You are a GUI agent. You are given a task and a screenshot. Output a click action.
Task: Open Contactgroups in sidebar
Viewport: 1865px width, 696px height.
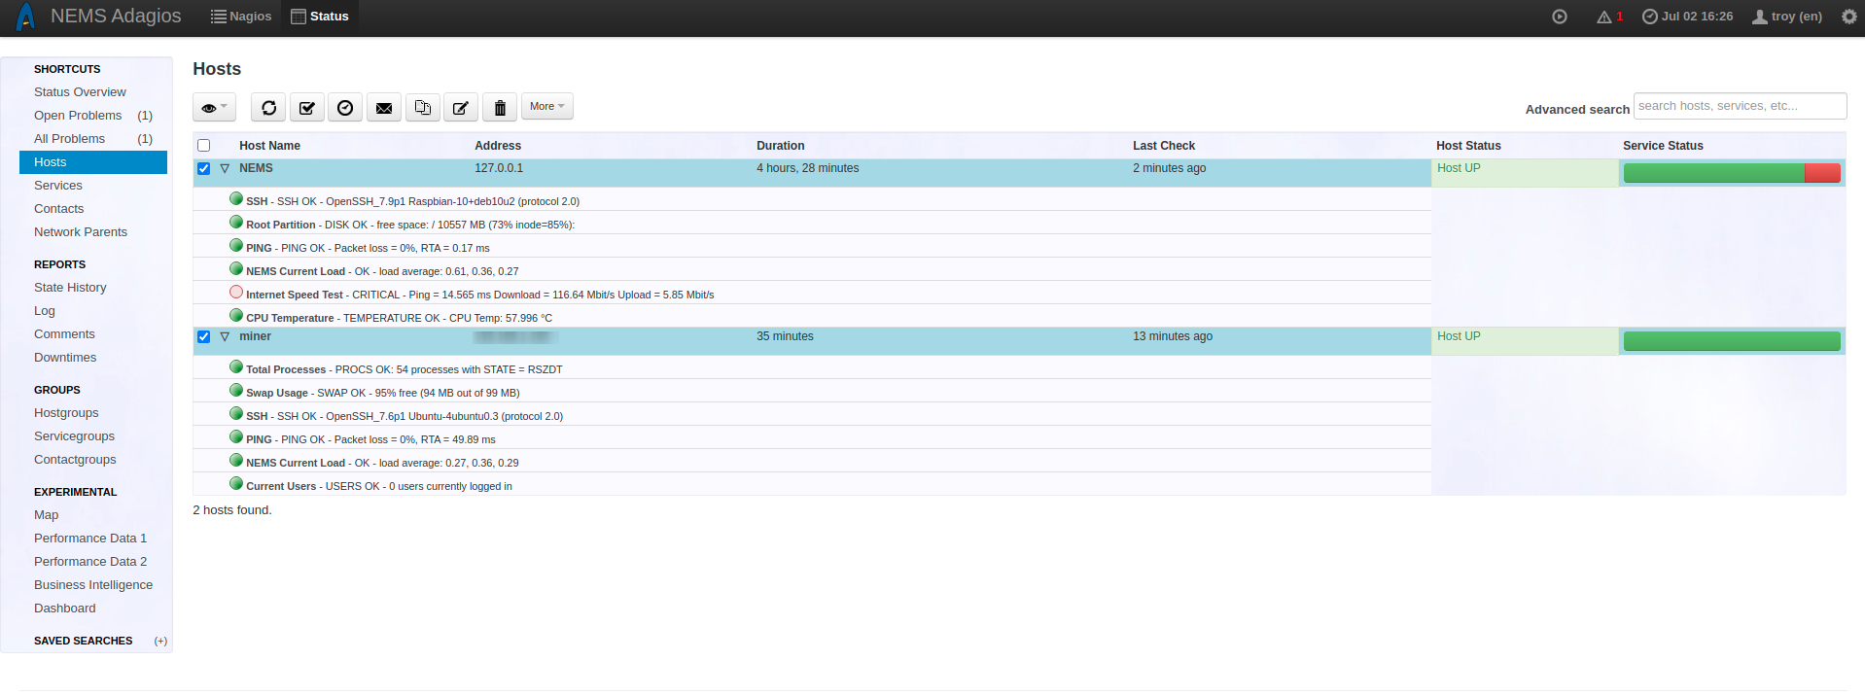coord(75,460)
